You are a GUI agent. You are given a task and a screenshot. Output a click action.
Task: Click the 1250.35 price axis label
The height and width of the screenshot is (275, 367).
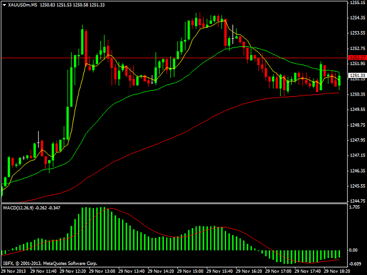(x=358, y=94)
